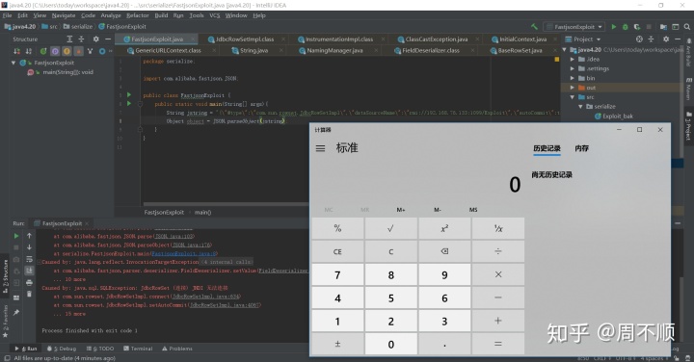The width and height of the screenshot is (694, 362).
Task: Run FastjsonExploit with the toolbar play icon
Action: (x=614, y=27)
